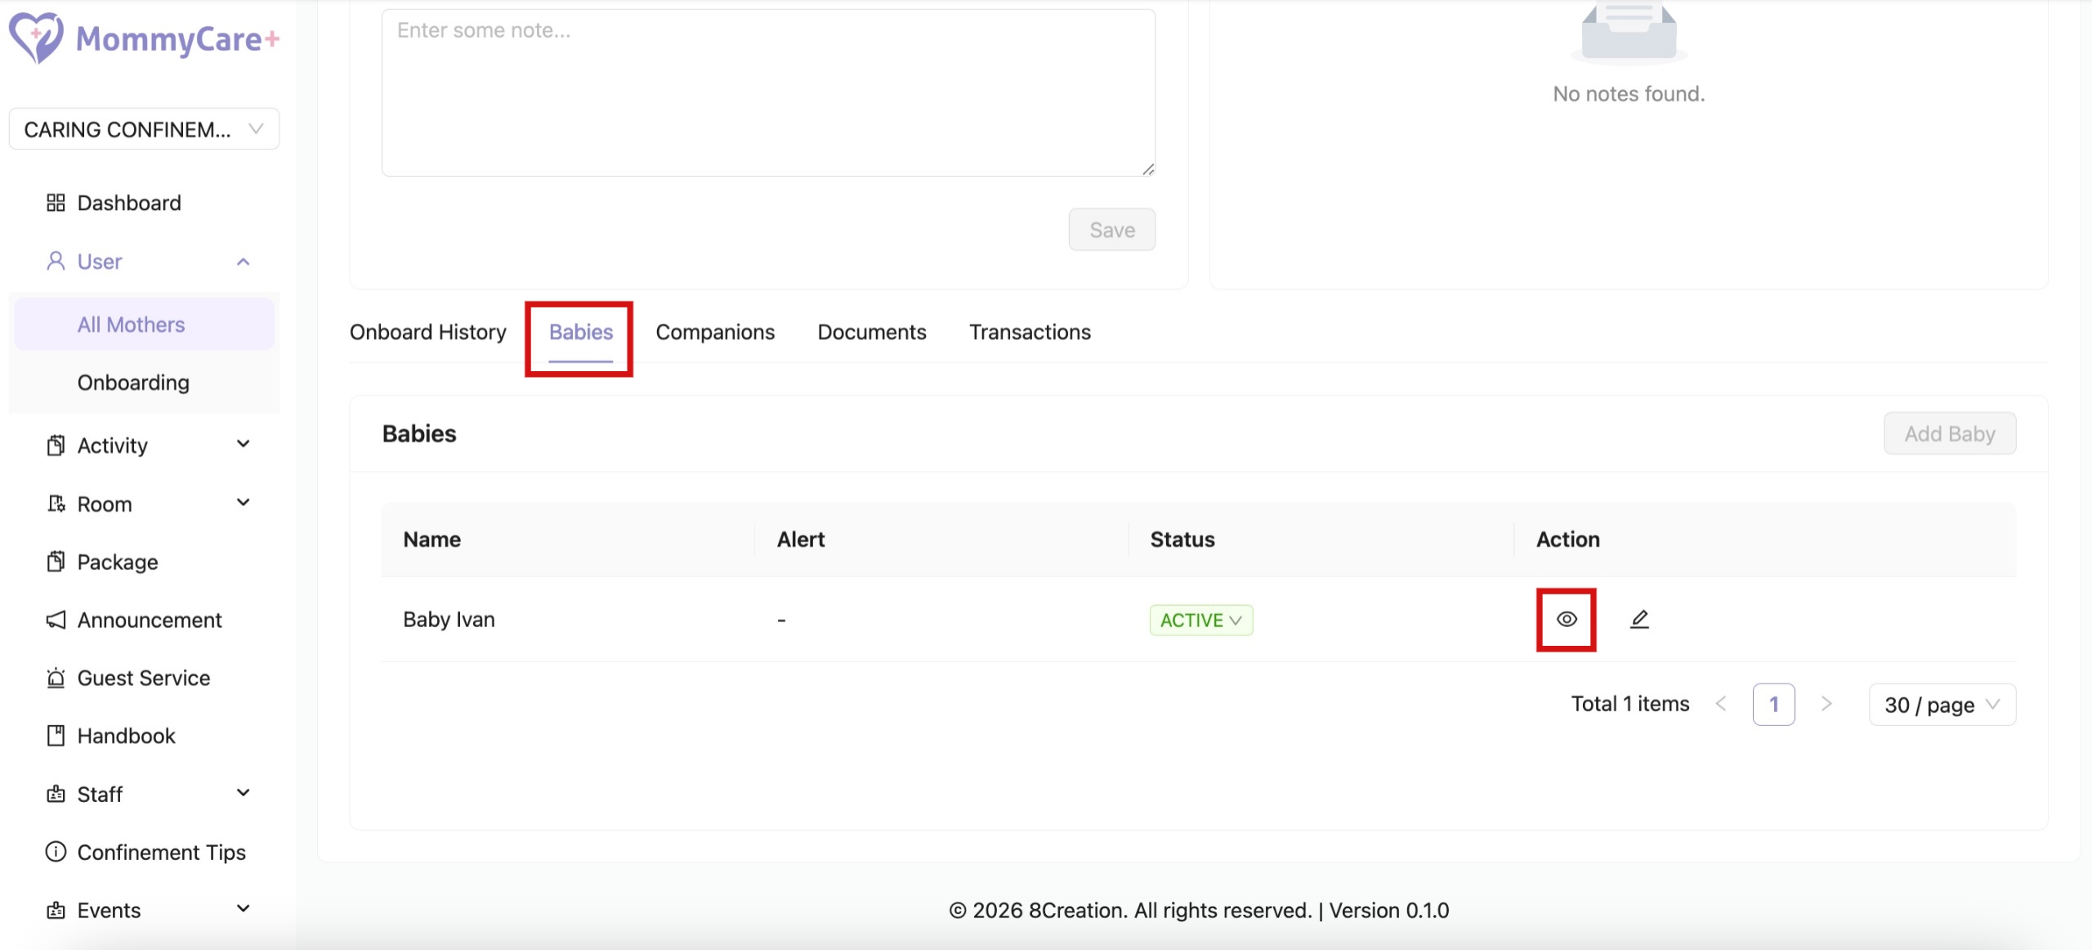Click the eye icon to view Baby Ivan
The height and width of the screenshot is (950, 2092).
pyautogui.click(x=1566, y=619)
